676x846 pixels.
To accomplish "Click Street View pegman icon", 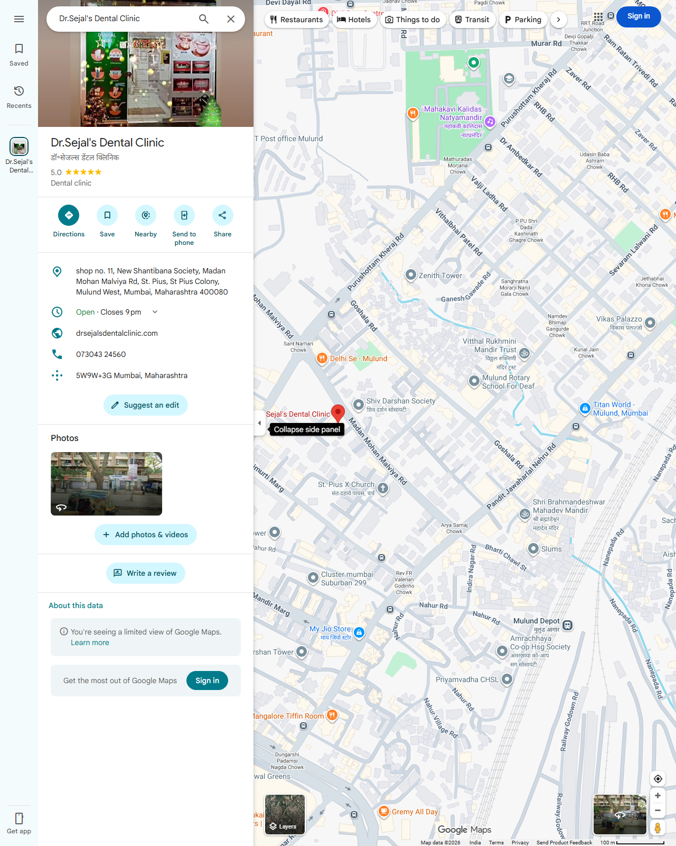I will [x=658, y=827].
